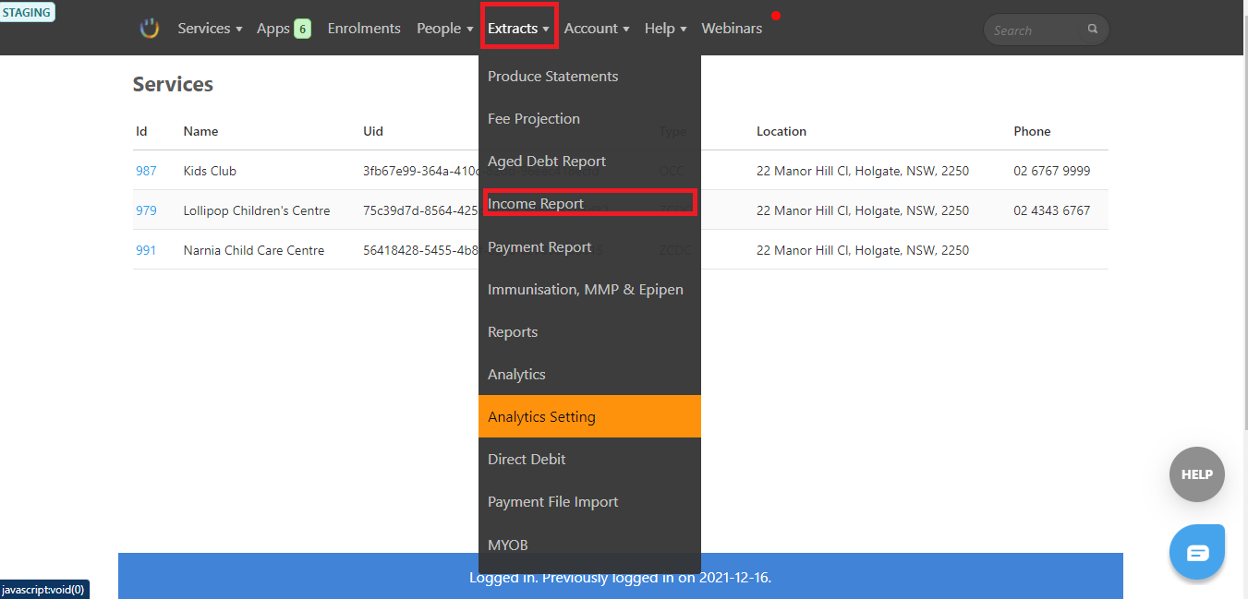Viewport: 1248px width, 599px height.
Task: Click the Name column header
Action: click(200, 131)
